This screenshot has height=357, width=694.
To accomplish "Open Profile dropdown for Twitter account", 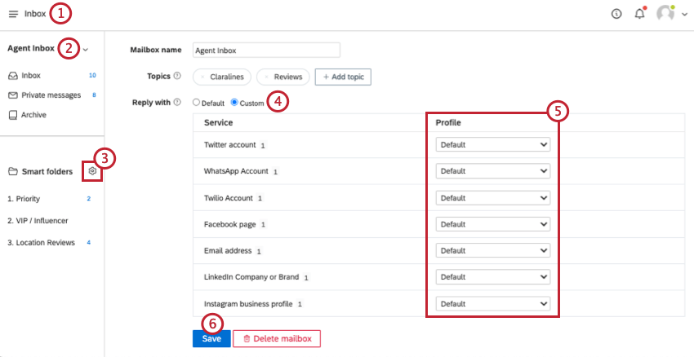I will tap(492, 144).
